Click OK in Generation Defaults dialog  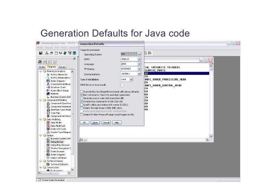(x=84, y=122)
